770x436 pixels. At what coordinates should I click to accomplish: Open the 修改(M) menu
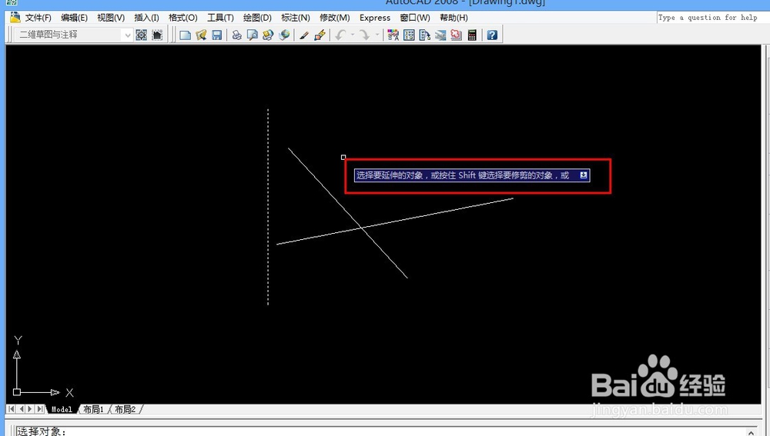click(x=334, y=18)
